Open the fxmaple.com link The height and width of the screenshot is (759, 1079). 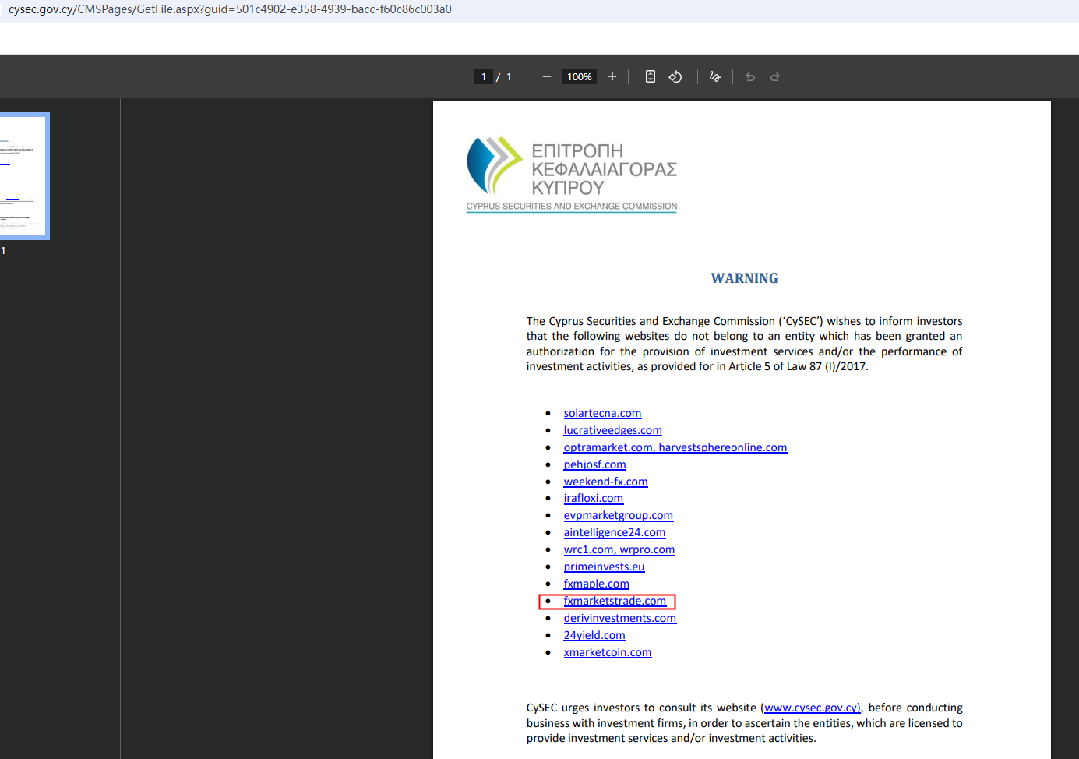coord(596,584)
